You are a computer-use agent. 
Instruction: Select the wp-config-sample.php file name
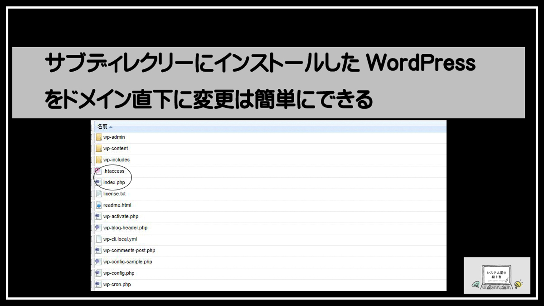click(128, 262)
